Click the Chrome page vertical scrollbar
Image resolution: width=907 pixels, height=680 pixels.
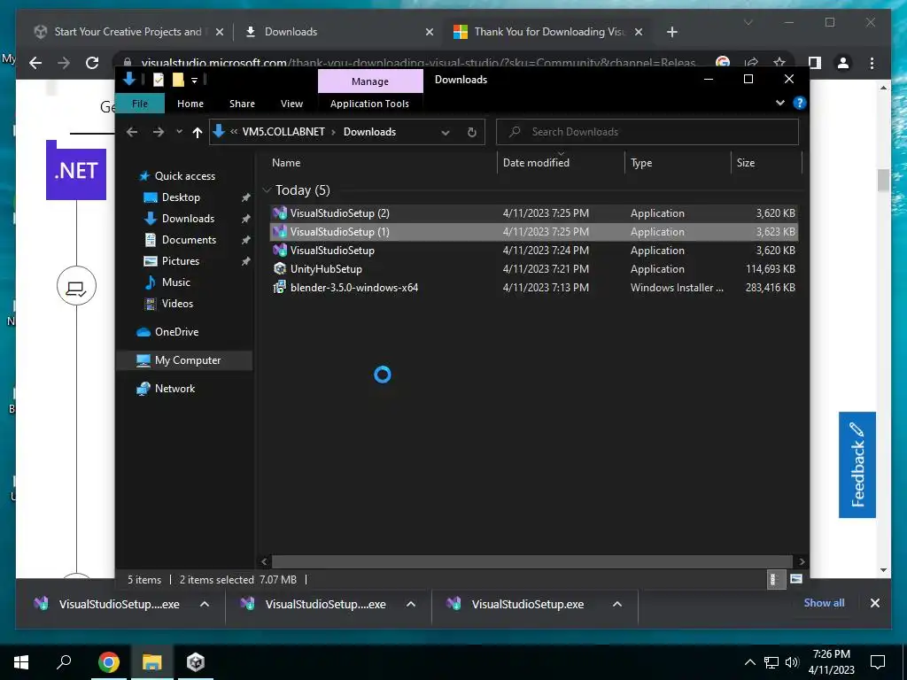coord(883,181)
